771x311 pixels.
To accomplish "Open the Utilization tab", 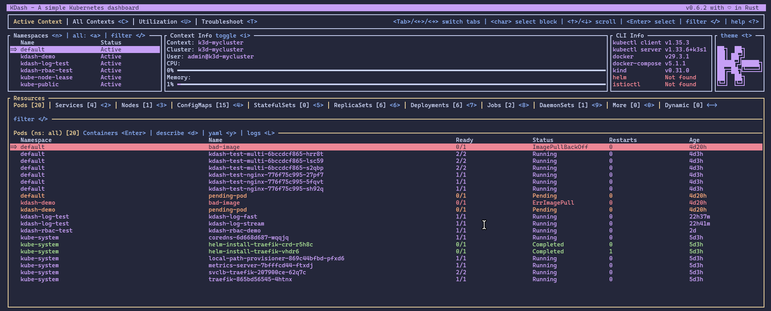I will [x=165, y=22].
